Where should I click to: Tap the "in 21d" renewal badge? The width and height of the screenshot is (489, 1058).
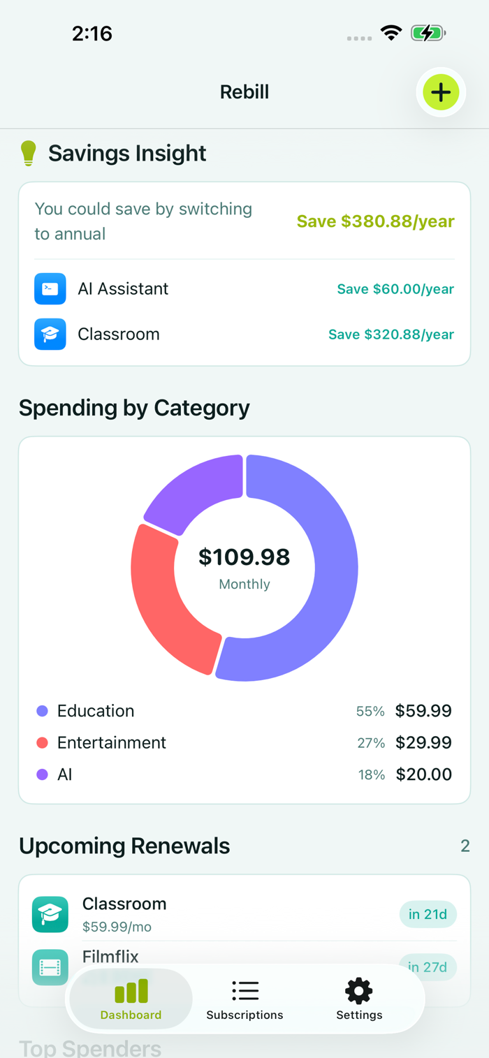[x=428, y=914]
